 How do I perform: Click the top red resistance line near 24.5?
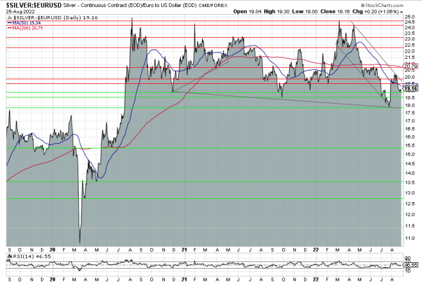coord(192,22)
